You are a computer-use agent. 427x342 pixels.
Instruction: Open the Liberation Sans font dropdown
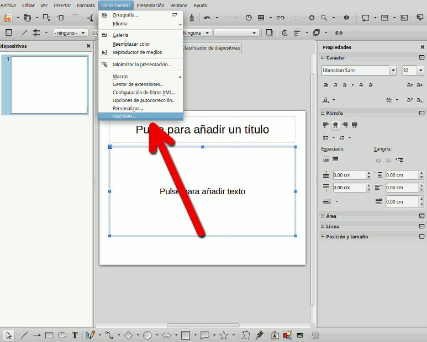(393, 71)
